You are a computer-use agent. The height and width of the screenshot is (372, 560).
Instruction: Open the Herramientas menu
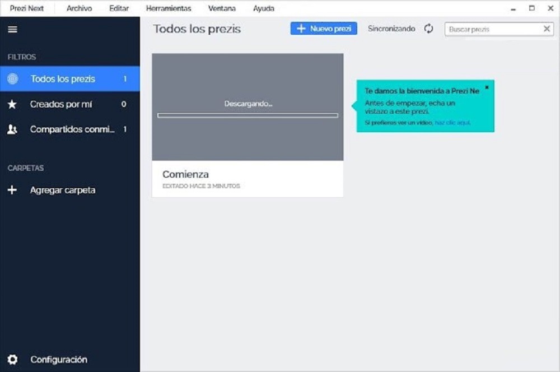tap(169, 8)
